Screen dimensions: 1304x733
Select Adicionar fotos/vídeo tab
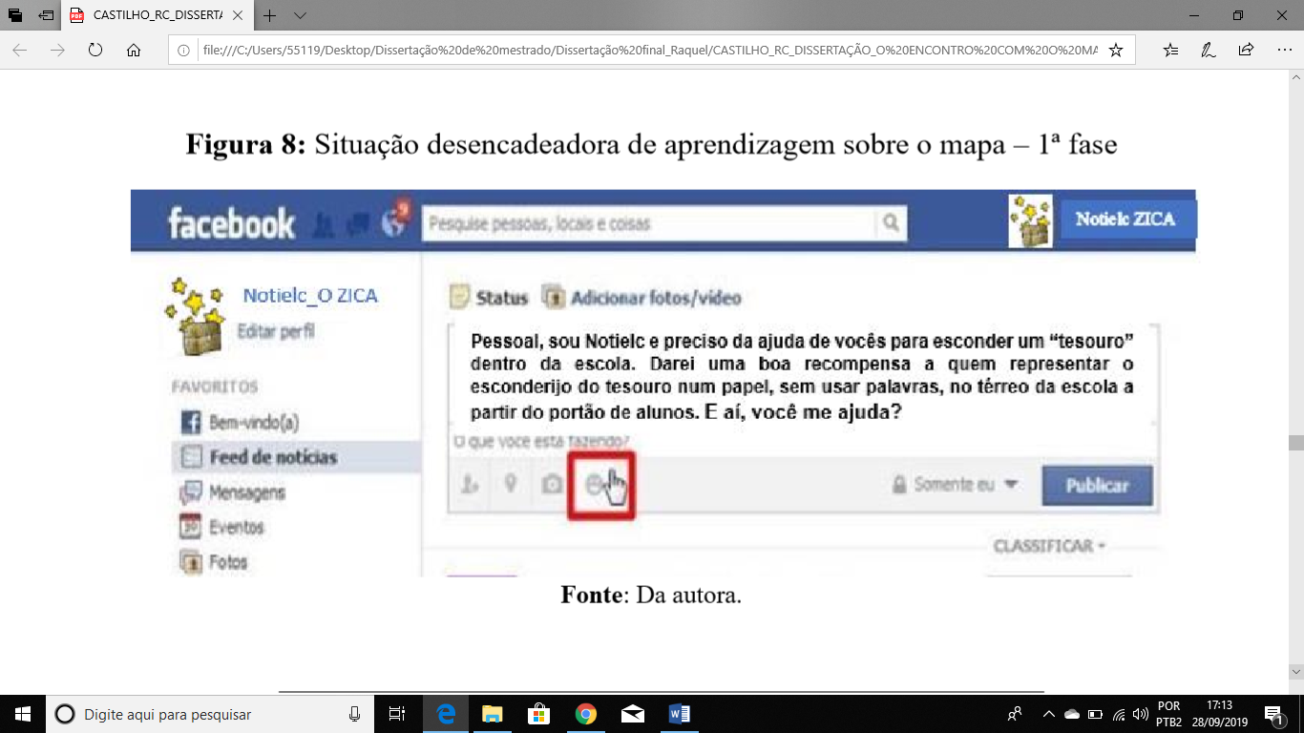(641, 298)
